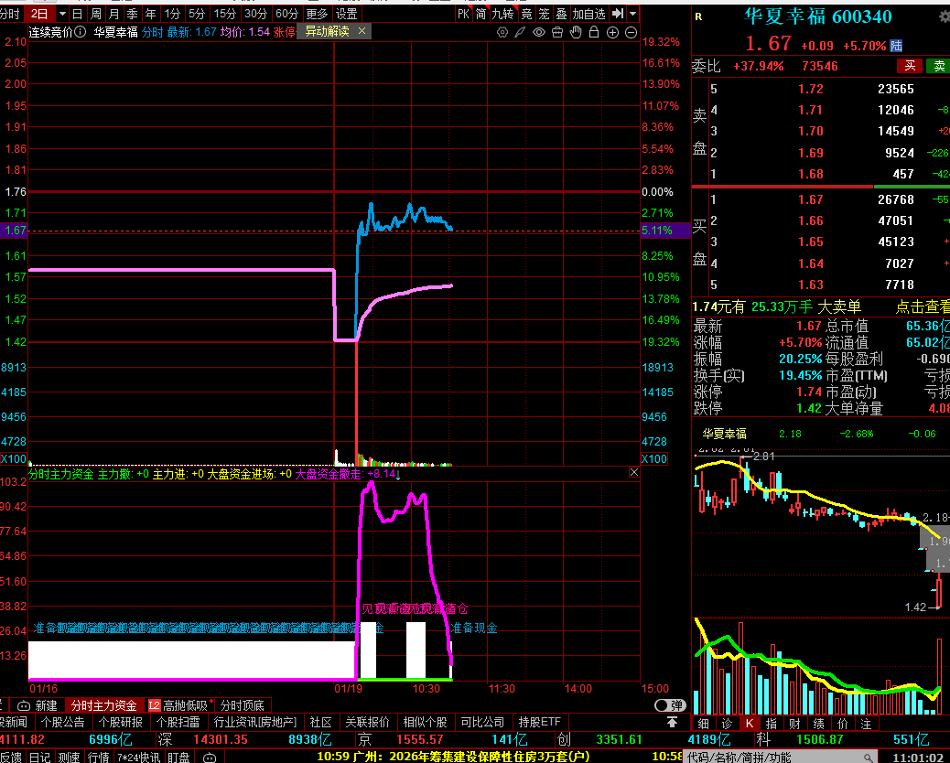Open dropdown arrow at toolbar right end
The height and width of the screenshot is (763, 950).
[632, 14]
